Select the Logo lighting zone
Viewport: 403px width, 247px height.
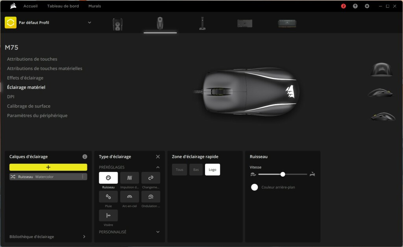(x=212, y=170)
